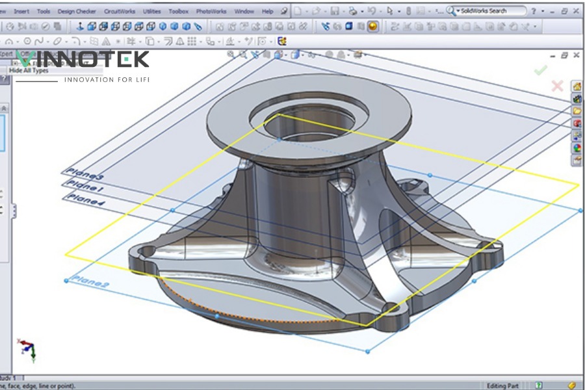Confirm with the green checkmark

click(540, 70)
